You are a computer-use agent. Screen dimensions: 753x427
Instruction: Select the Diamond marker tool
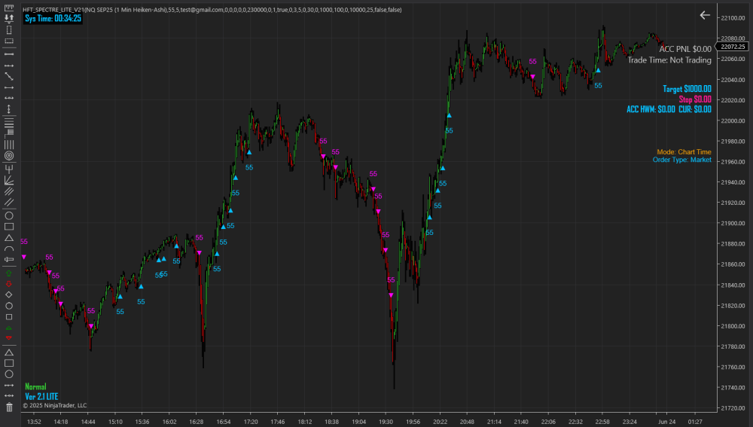[x=9, y=294]
